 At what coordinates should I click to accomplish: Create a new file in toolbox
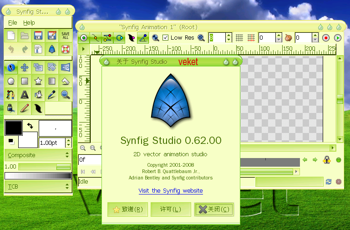point(11,36)
